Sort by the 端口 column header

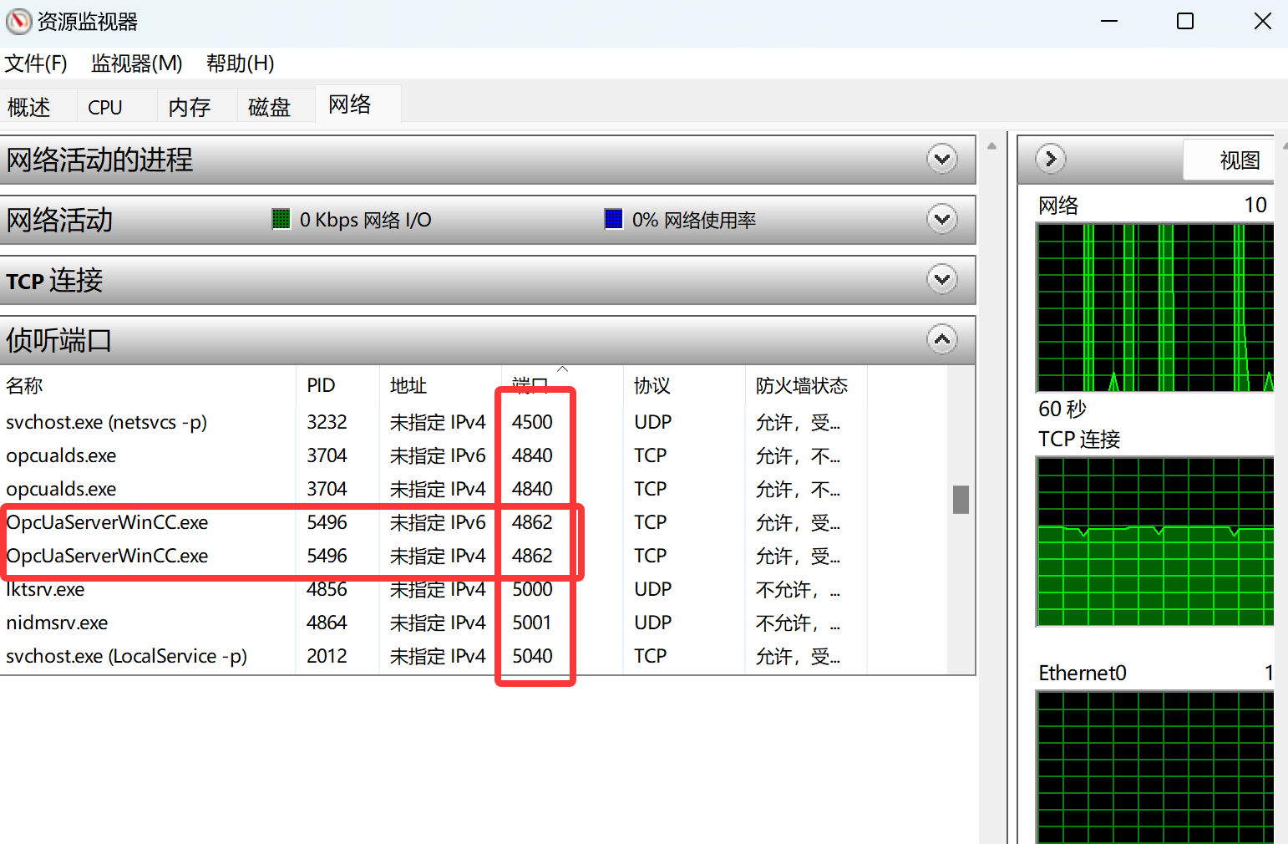click(530, 385)
